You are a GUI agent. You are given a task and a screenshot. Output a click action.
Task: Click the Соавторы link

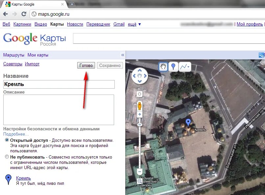pos(13,64)
